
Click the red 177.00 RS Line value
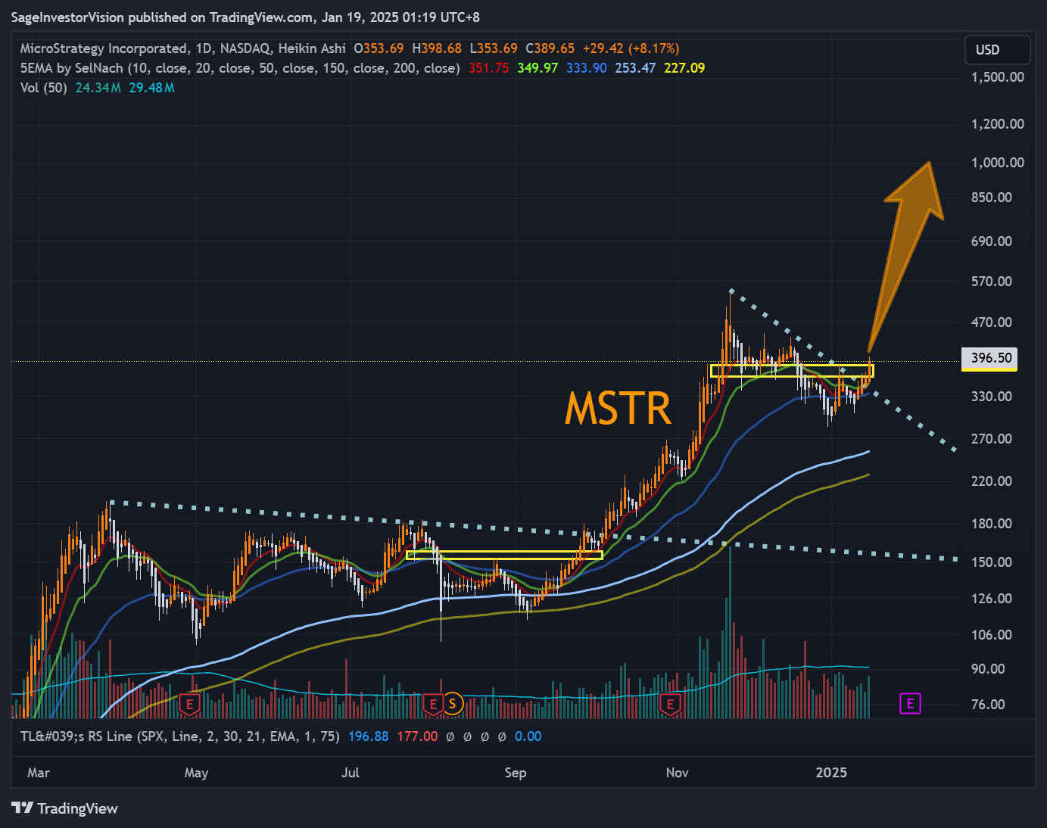(417, 736)
